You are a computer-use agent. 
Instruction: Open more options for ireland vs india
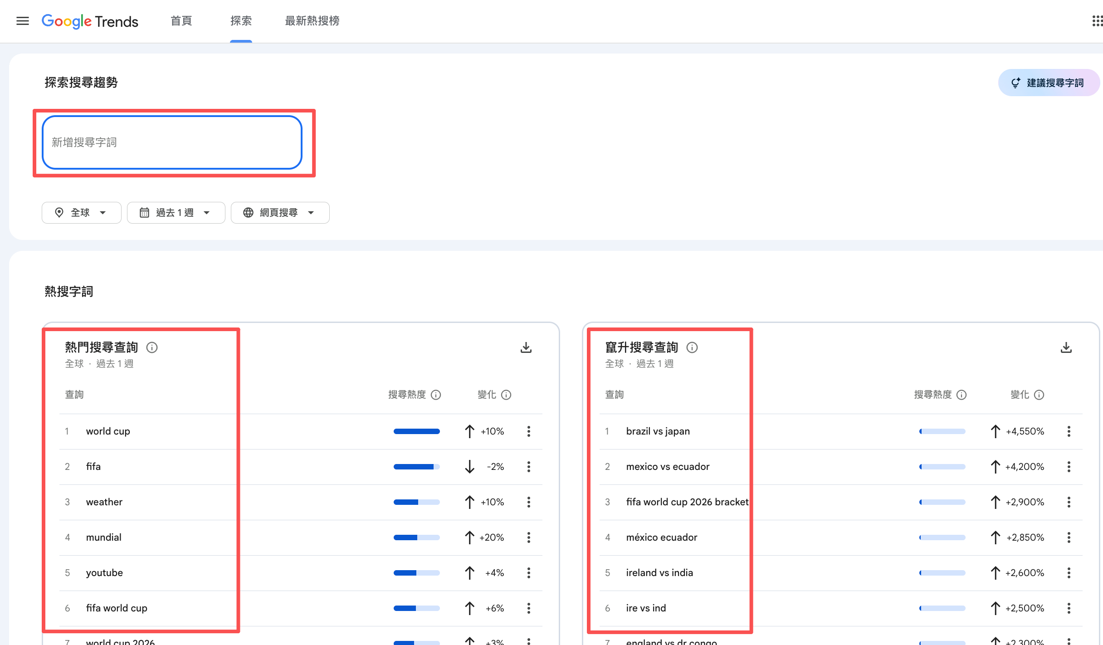(x=1069, y=573)
